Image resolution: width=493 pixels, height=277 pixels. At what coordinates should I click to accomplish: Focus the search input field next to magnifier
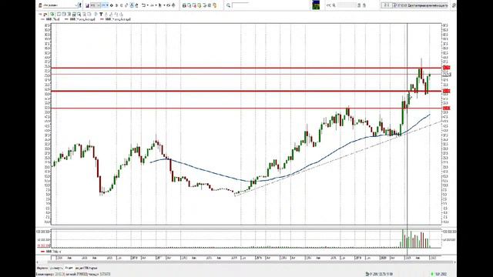(x=240, y=5)
